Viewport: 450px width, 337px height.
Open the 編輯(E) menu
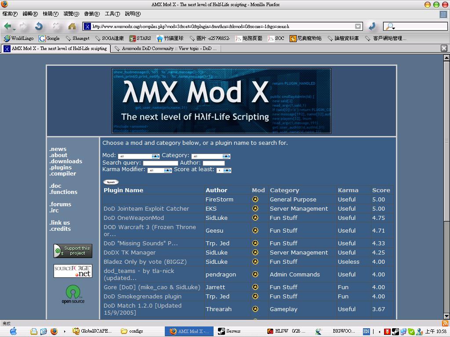tap(30, 14)
